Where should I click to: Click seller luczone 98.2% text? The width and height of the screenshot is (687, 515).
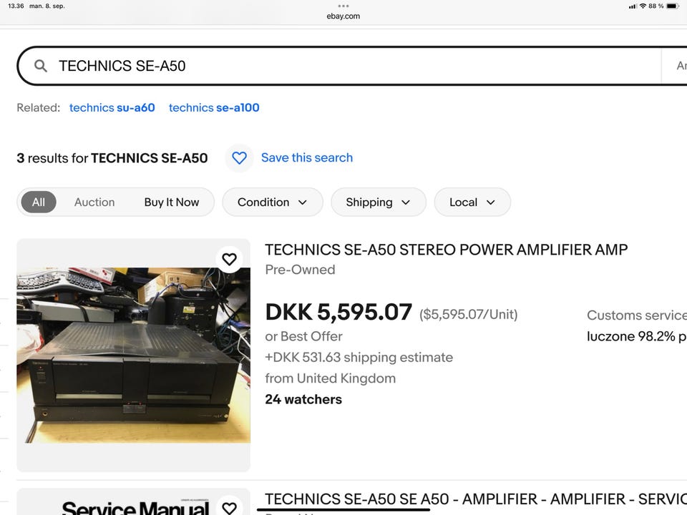click(637, 336)
